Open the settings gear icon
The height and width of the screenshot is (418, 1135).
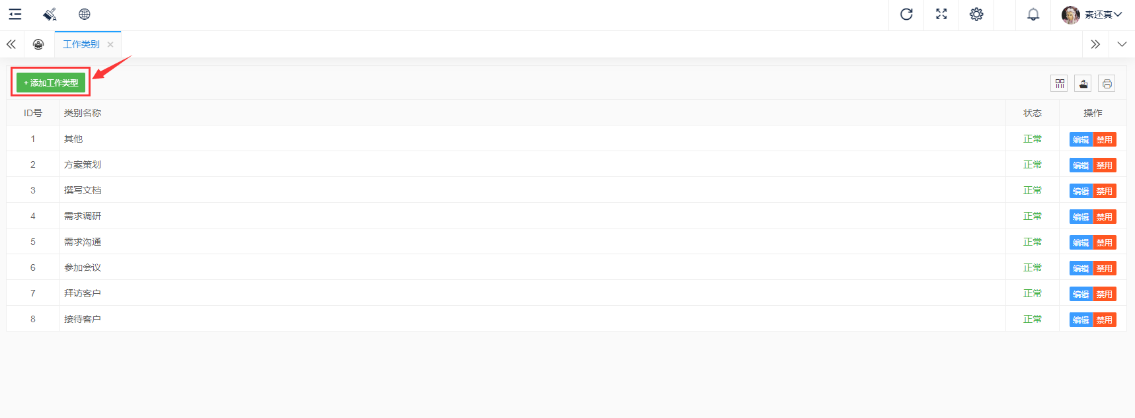(976, 15)
